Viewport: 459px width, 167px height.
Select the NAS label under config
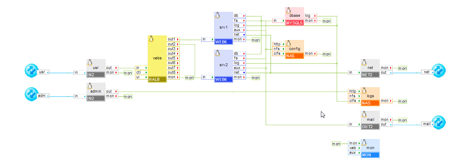click(294, 56)
